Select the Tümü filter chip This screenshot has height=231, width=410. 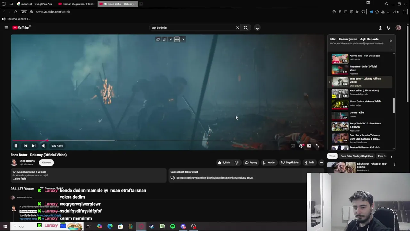332,156
